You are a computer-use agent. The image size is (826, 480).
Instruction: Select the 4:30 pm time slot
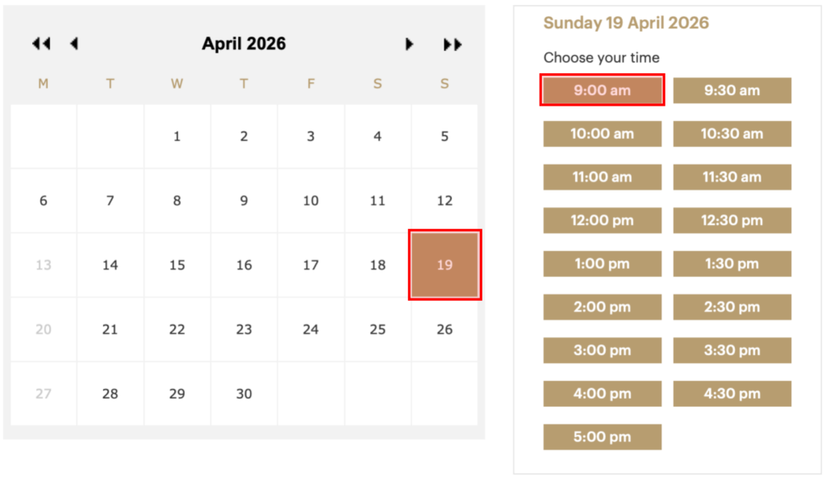[x=732, y=394]
